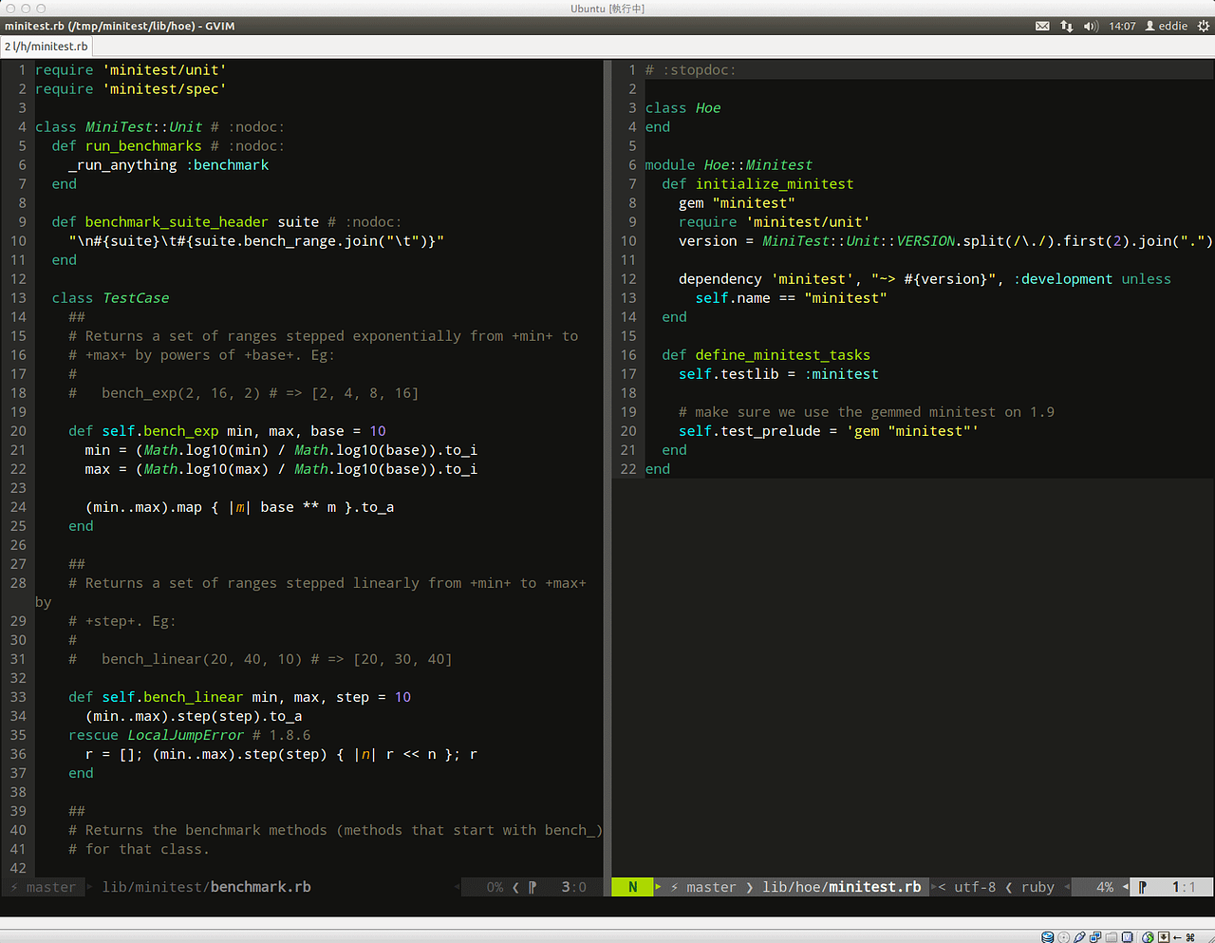Click the '3:0' position in left statusline
1215x943 pixels.
coord(573,887)
